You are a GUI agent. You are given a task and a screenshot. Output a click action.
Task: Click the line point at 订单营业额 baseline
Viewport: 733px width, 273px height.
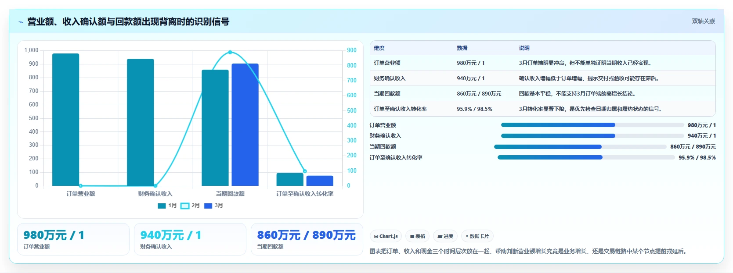[x=80, y=186]
